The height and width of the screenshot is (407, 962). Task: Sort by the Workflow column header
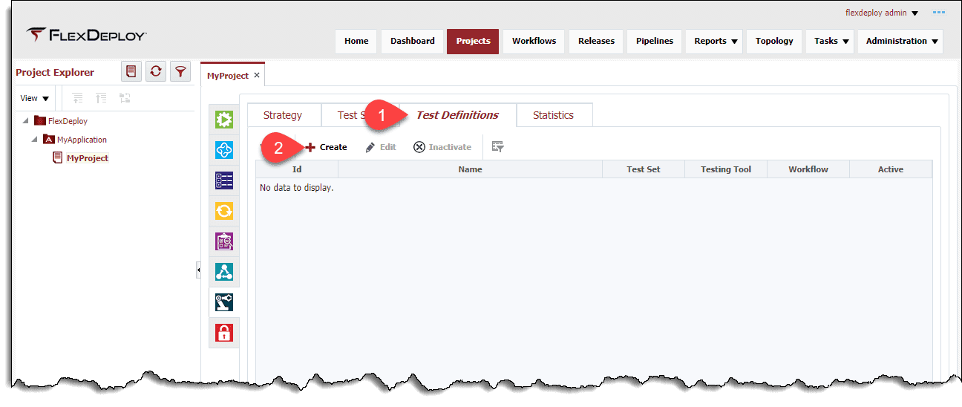point(808,169)
